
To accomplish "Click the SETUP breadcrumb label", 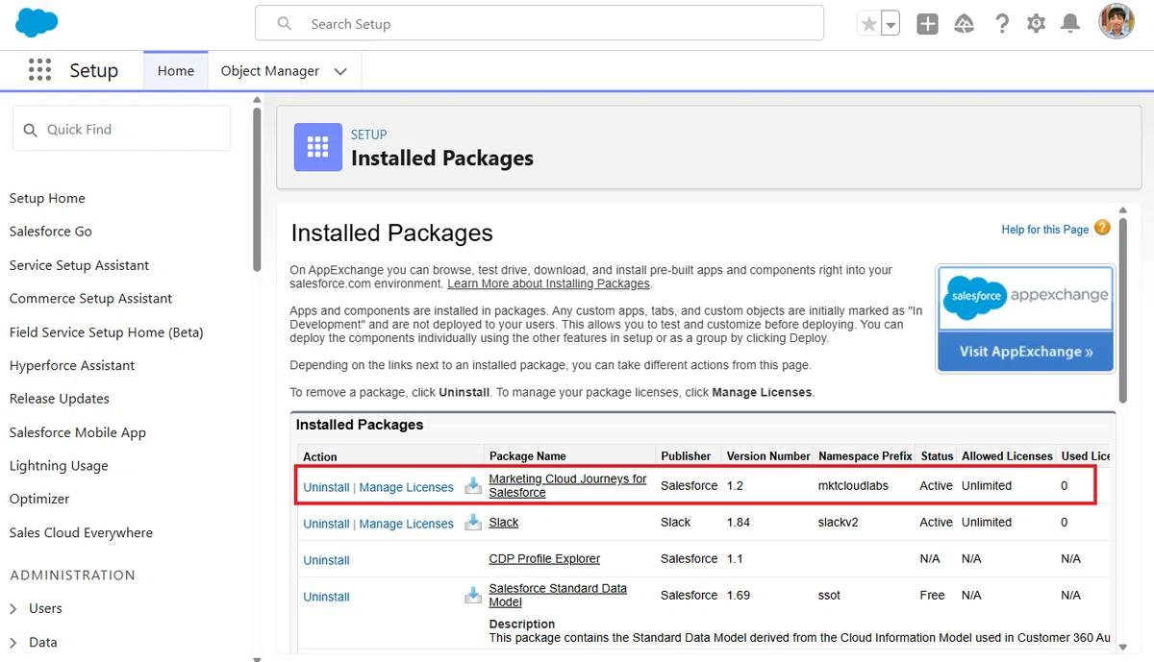I will click(368, 135).
